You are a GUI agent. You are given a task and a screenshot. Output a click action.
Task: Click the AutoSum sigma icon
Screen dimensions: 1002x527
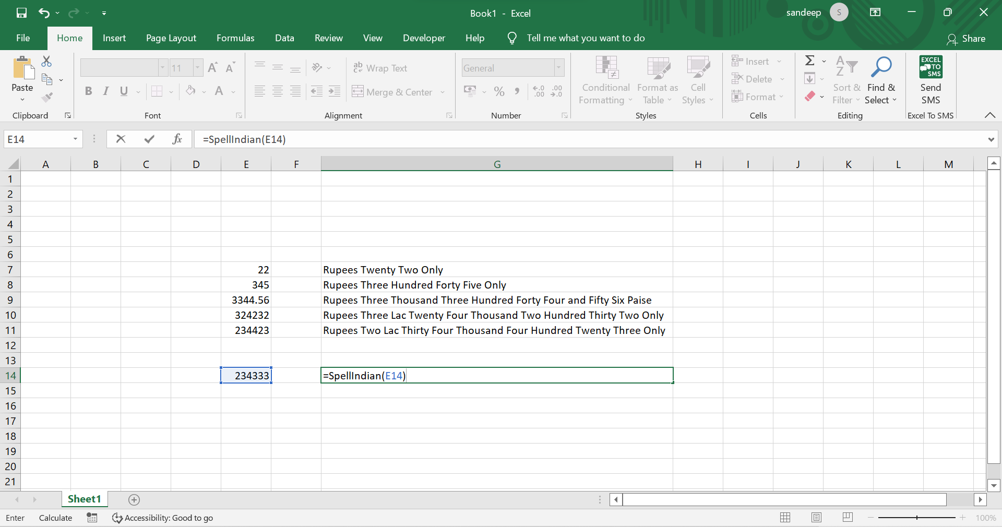(810, 61)
